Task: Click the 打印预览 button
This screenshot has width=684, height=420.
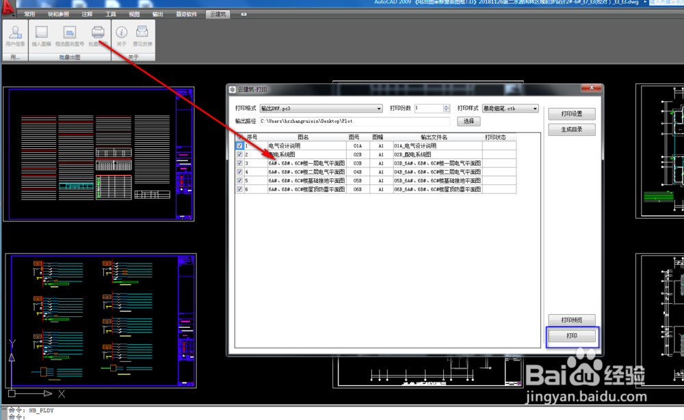Action: [x=571, y=320]
